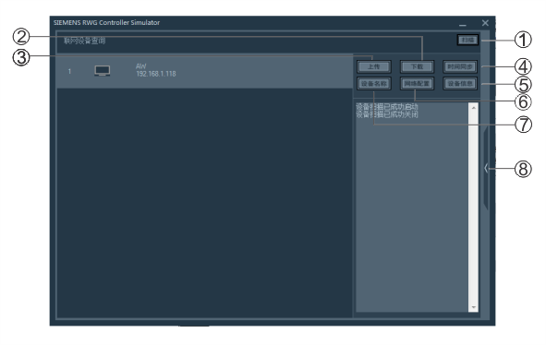Viewport: 546px width, 345px height.
Task: Show 设备信息 (Device Info) for the device
Action: click(x=460, y=83)
